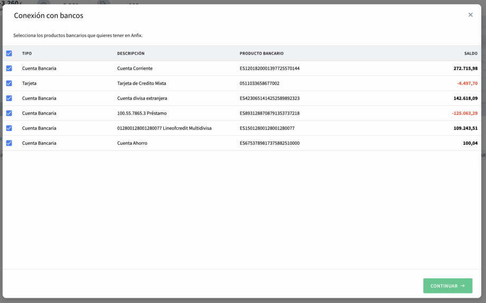Click the SALDO column header
Screen dimensions: 486x303
pos(471,53)
